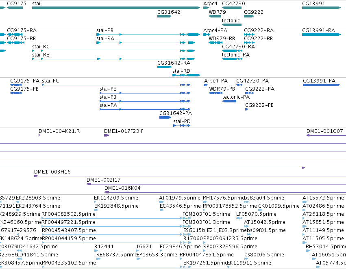Select EST LD41642.5prime
Viewport: 346px width, 269px height.
pos(37,247)
